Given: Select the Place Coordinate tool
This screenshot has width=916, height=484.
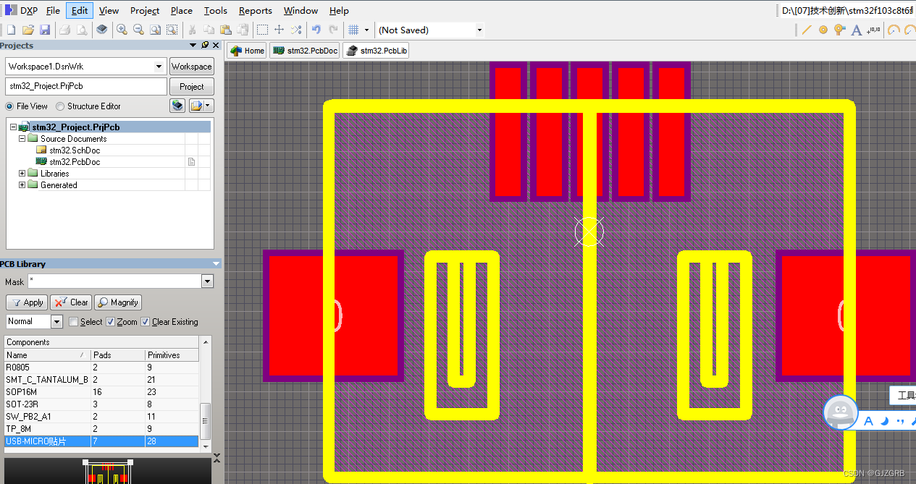Looking at the screenshot, I should coord(874,30).
